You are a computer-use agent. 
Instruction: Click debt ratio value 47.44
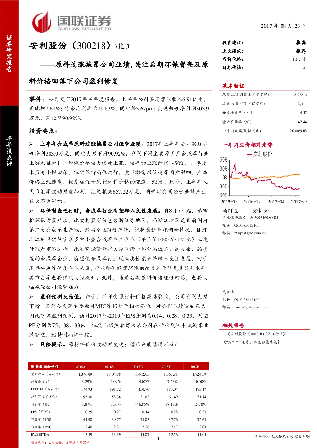tap(302, 122)
